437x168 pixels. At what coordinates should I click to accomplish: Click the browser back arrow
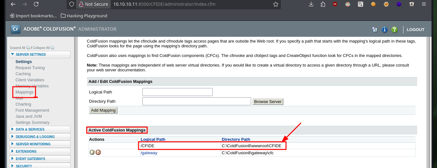tap(13, 4)
